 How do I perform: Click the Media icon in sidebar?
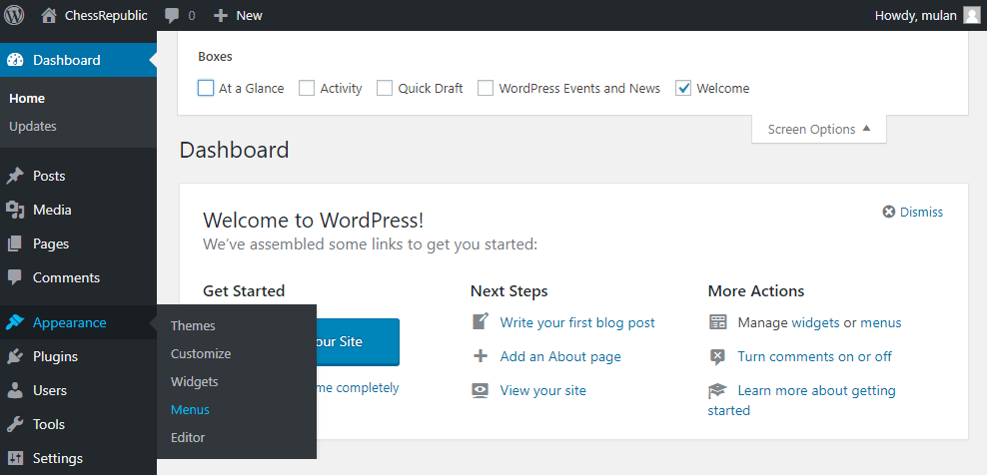click(x=15, y=211)
